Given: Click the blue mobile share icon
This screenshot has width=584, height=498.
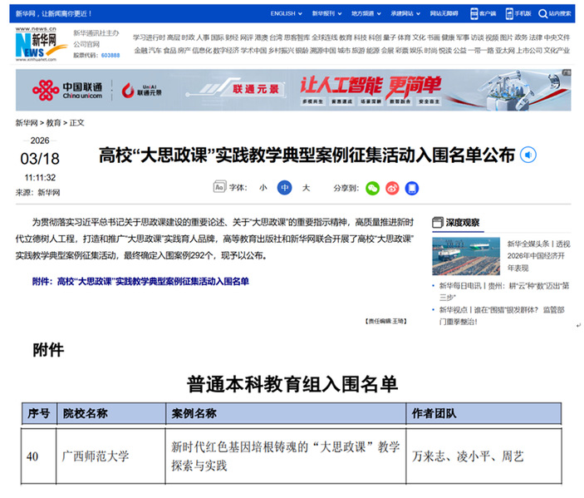Looking at the screenshot, I should coord(412,188).
